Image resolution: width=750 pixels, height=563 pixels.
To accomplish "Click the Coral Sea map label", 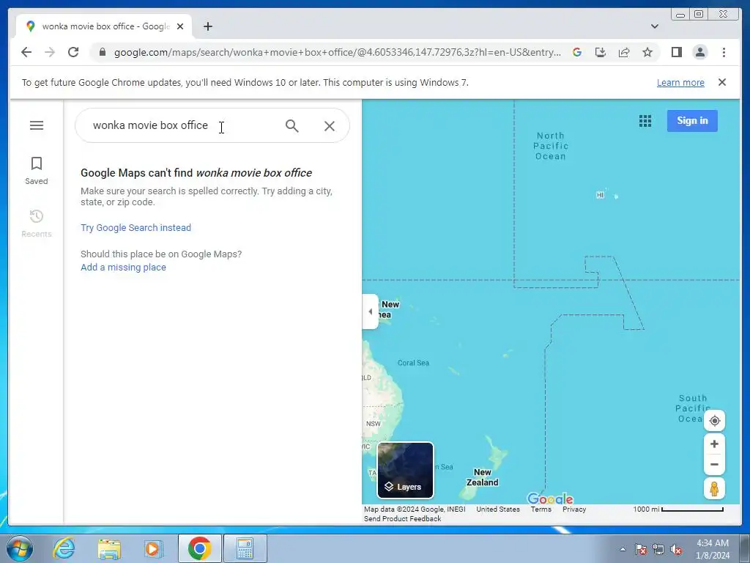I will [413, 363].
